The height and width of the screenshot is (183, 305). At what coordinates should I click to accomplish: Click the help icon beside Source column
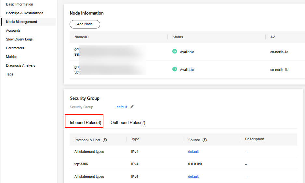[x=205, y=140]
